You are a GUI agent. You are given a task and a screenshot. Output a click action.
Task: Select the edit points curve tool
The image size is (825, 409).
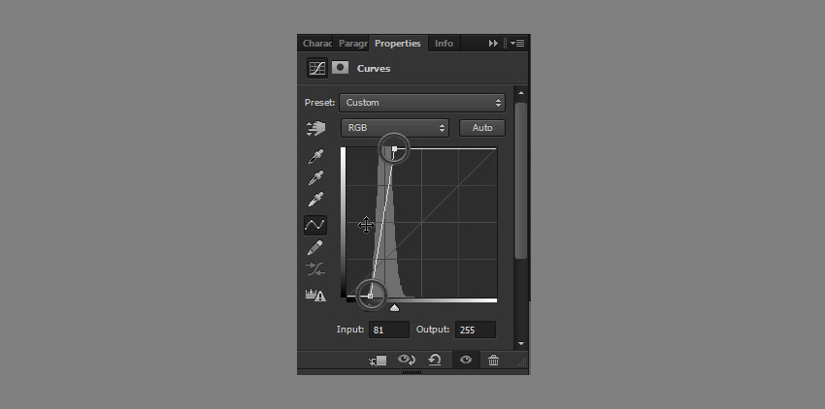(x=315, y=225)
